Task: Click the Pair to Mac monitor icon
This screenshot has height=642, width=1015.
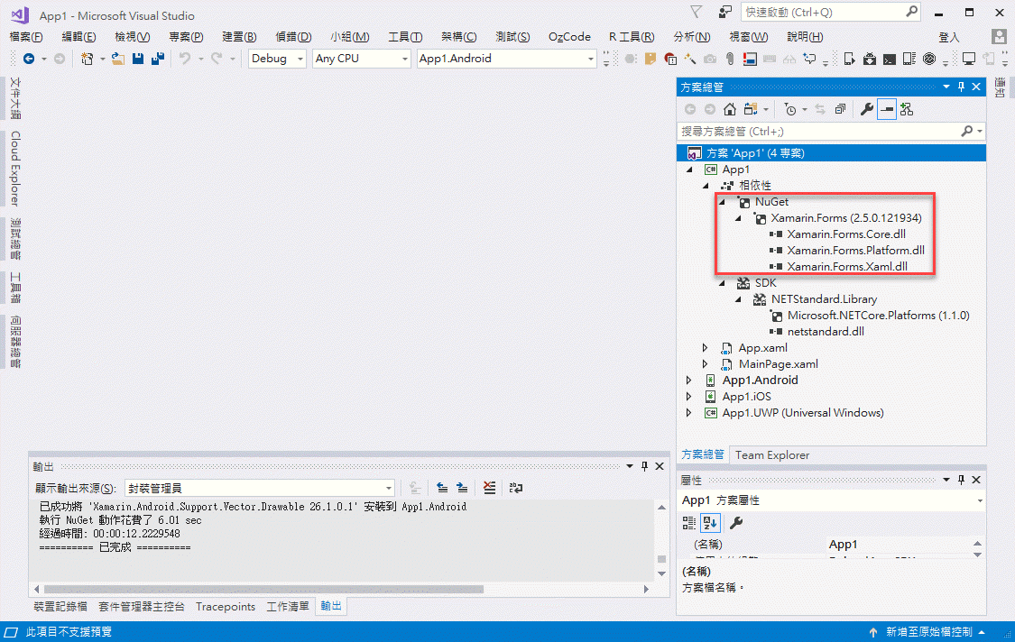Action: [x=969, y=59]
